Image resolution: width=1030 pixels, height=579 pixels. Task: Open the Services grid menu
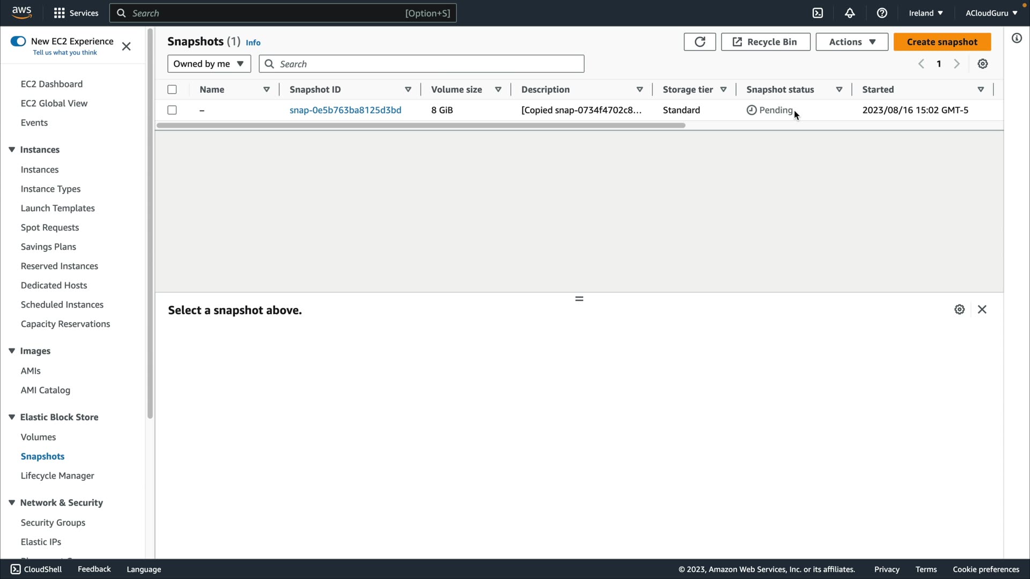point(76,13)
